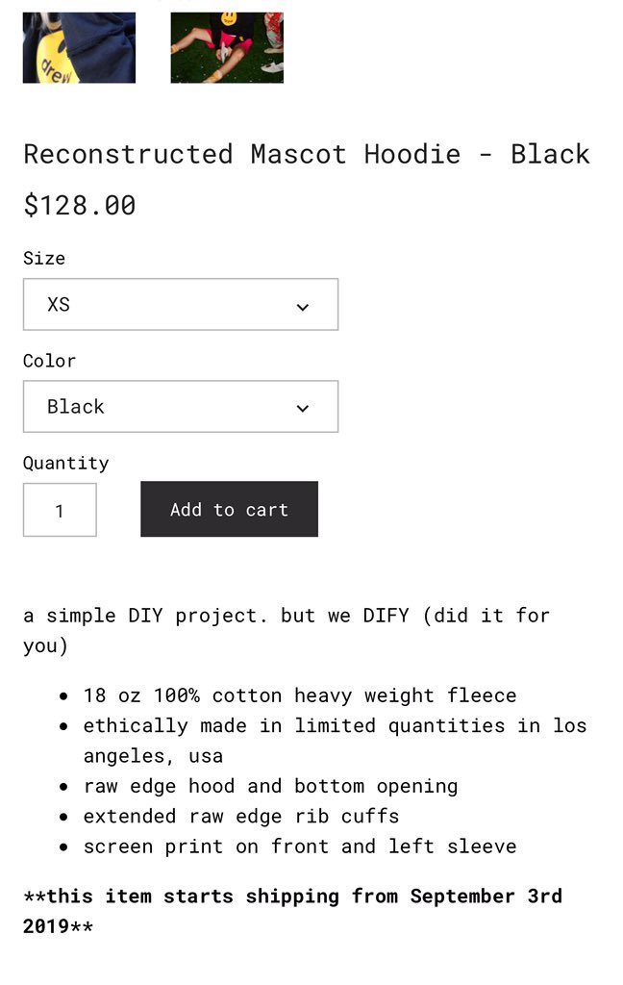Click the DIY project description paragraph
The image size is (623, 985).
click(287, 630)
